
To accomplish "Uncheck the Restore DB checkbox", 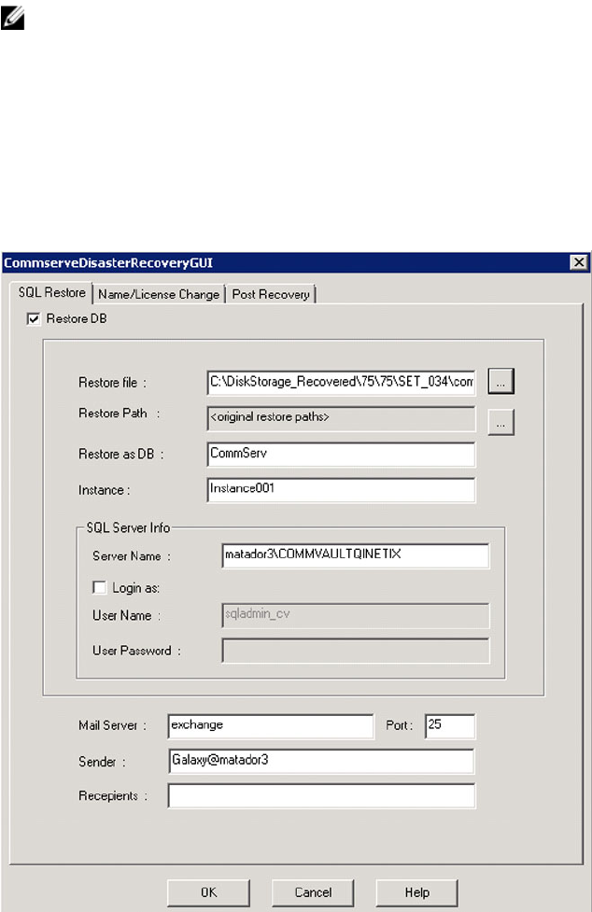I will click(x=34, y=318).
